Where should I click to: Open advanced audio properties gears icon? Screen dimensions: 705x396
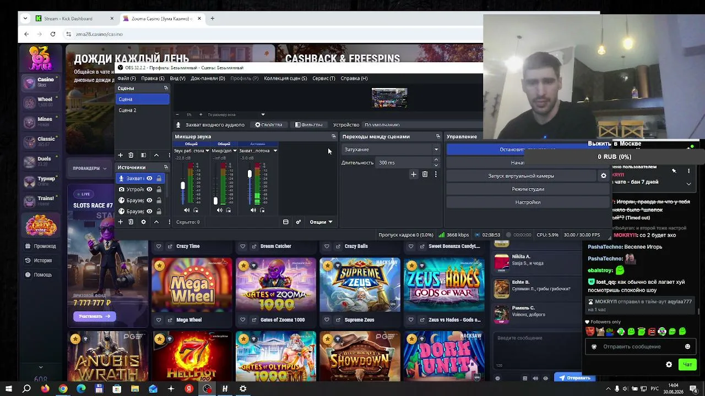(299, 222)
